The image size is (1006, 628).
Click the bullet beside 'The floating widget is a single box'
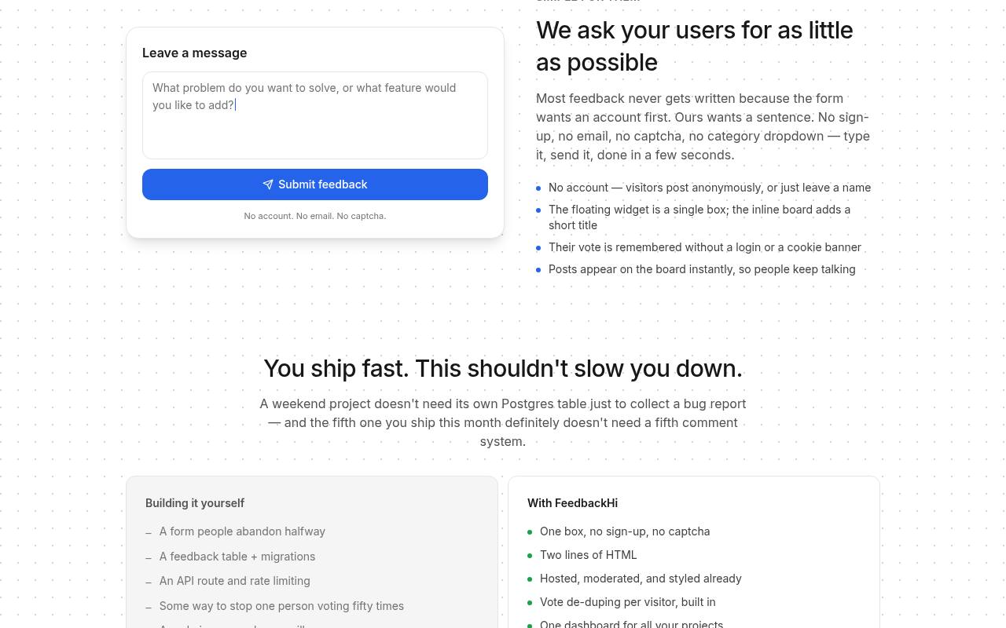coord(538,210)
